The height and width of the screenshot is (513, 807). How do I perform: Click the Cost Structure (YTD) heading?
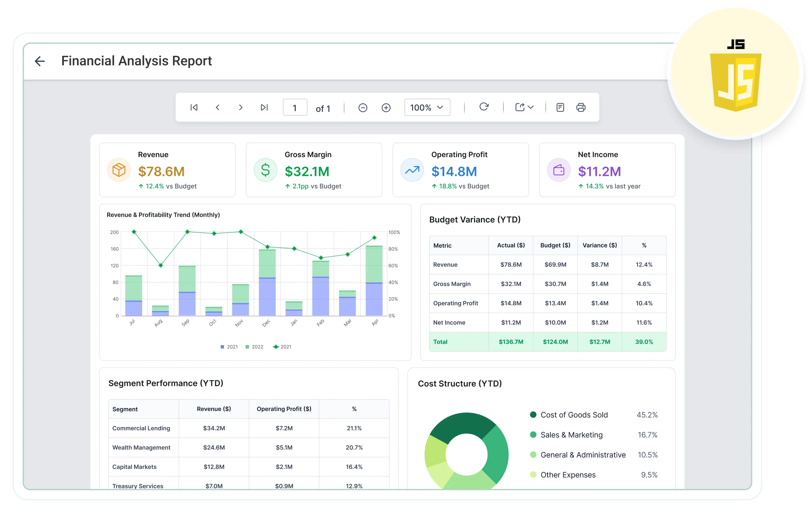coord(459,383)
